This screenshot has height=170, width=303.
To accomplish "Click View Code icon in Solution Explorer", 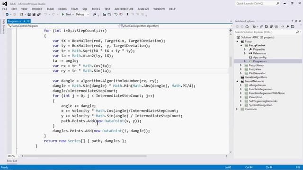I will coord(283,26).
